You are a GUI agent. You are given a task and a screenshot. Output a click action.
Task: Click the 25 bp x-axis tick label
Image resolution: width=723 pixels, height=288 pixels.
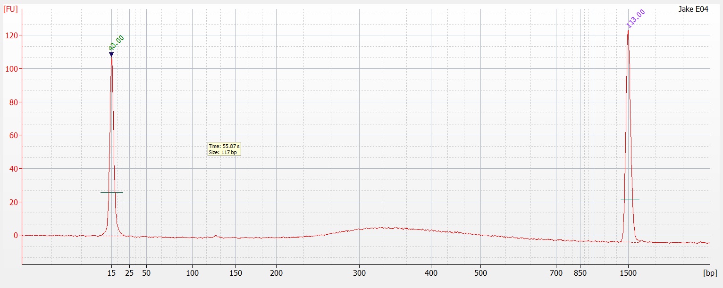[129, 273]
